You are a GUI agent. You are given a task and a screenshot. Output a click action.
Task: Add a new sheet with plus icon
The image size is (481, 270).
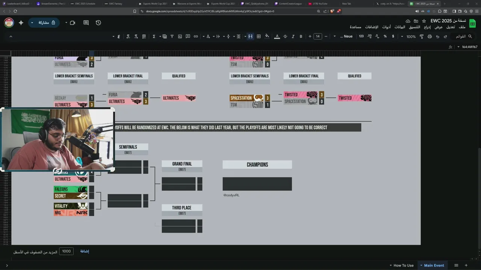click(466, 265)
